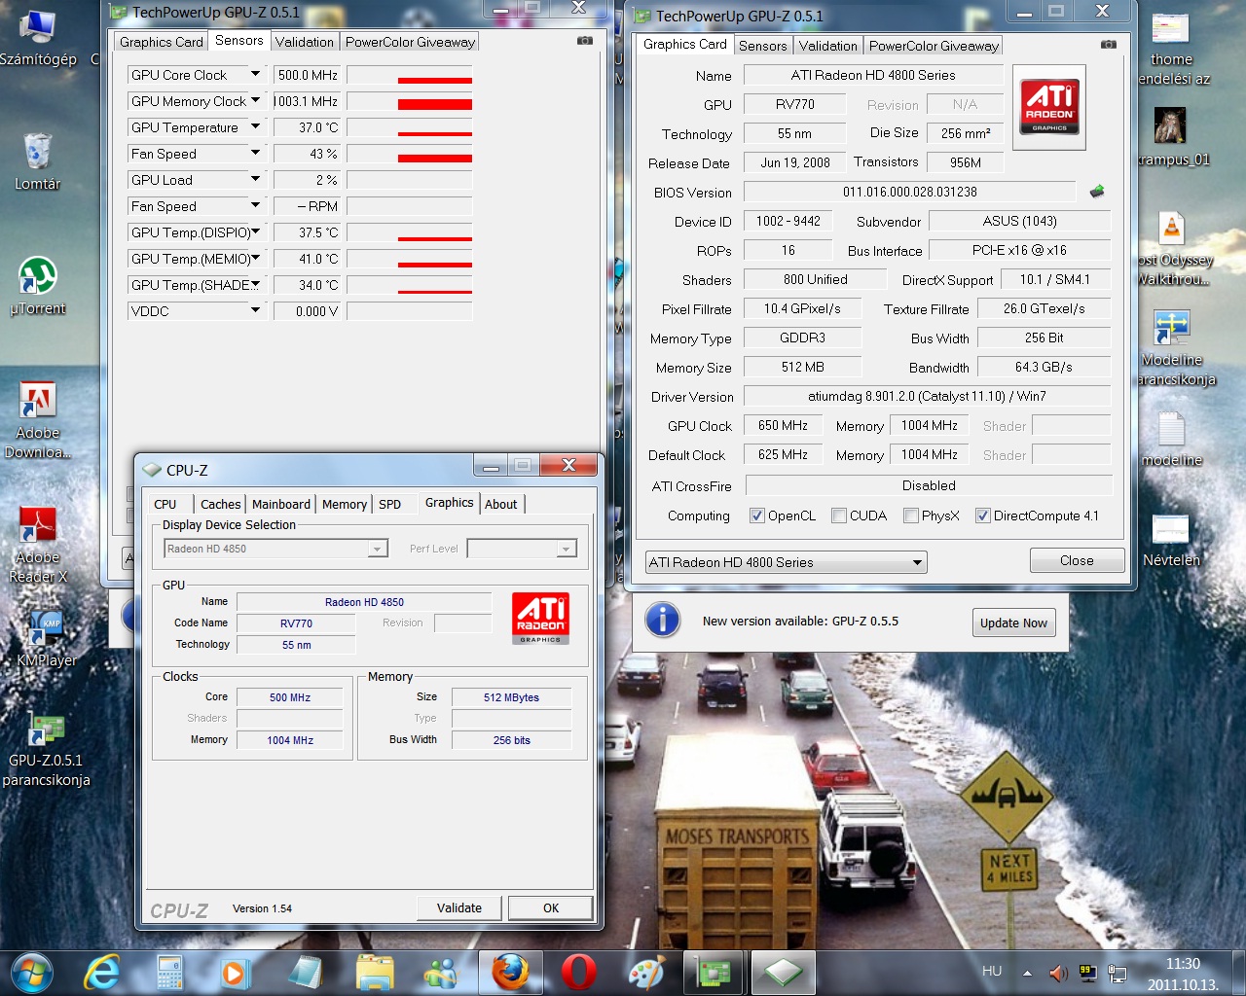
Task: Toggle the CUDA checkbox
Action: pos(839,516)
